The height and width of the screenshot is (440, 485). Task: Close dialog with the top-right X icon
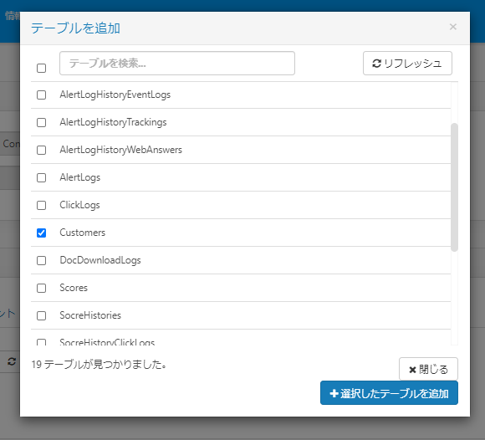(453, 27)
